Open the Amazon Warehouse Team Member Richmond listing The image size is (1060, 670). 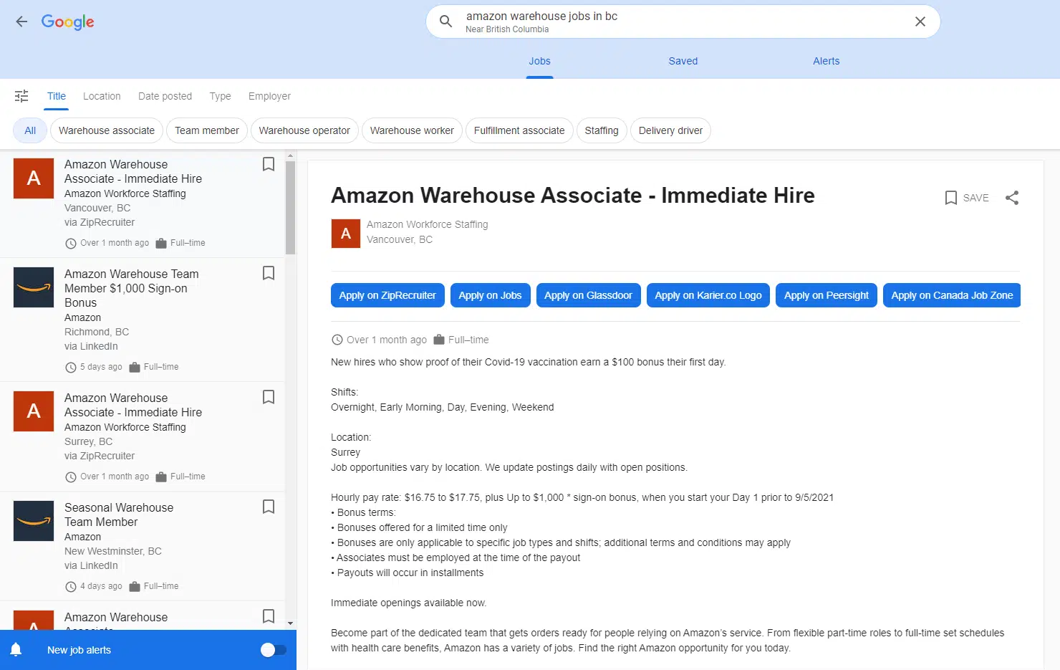click(143, 320)
